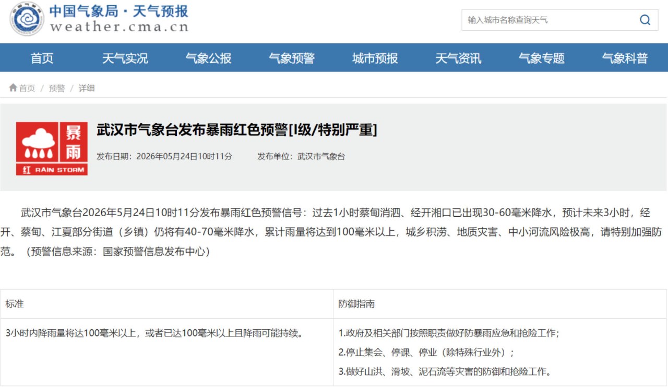Open the 天气实况 navigation item
This screenshot has height=387, width=668.
point(125,58)
